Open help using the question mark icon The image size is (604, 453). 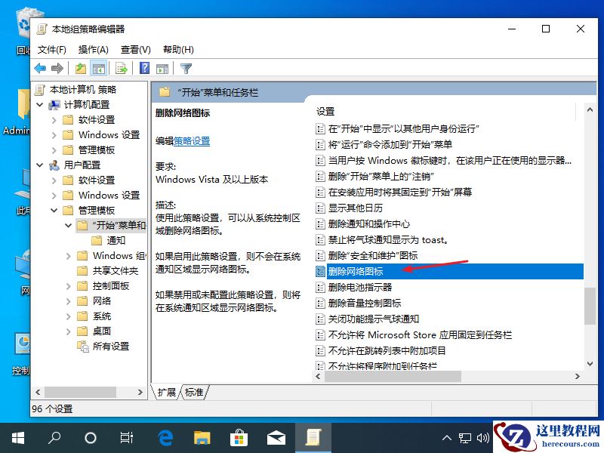[143, 68]
